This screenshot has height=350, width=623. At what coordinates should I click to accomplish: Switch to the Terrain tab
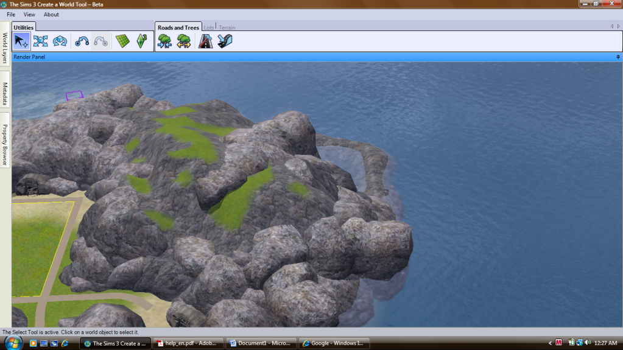pos(227,27)
